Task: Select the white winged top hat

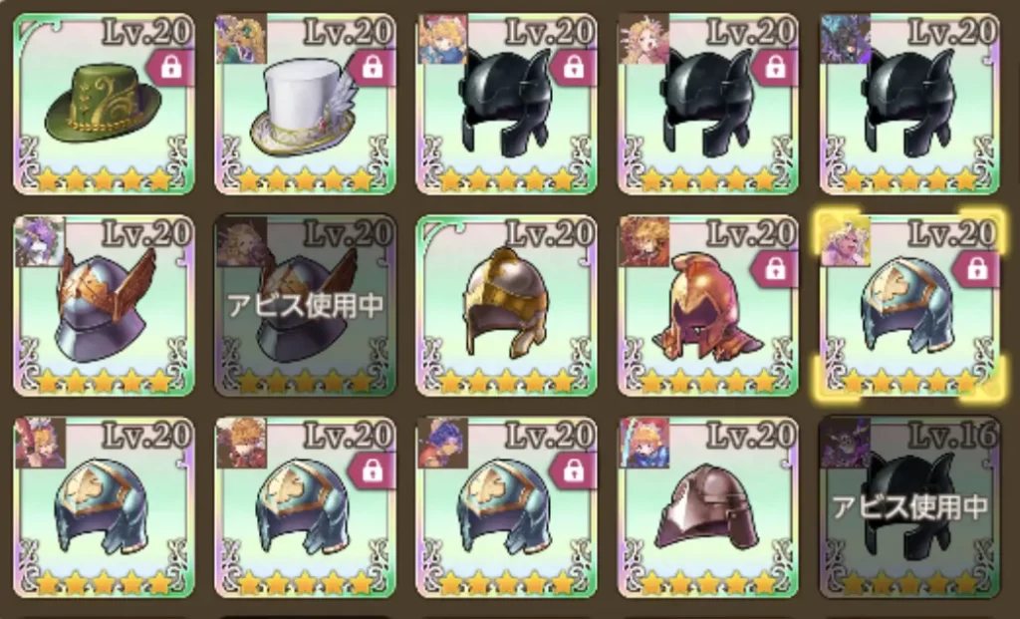Action: point(305,104)
